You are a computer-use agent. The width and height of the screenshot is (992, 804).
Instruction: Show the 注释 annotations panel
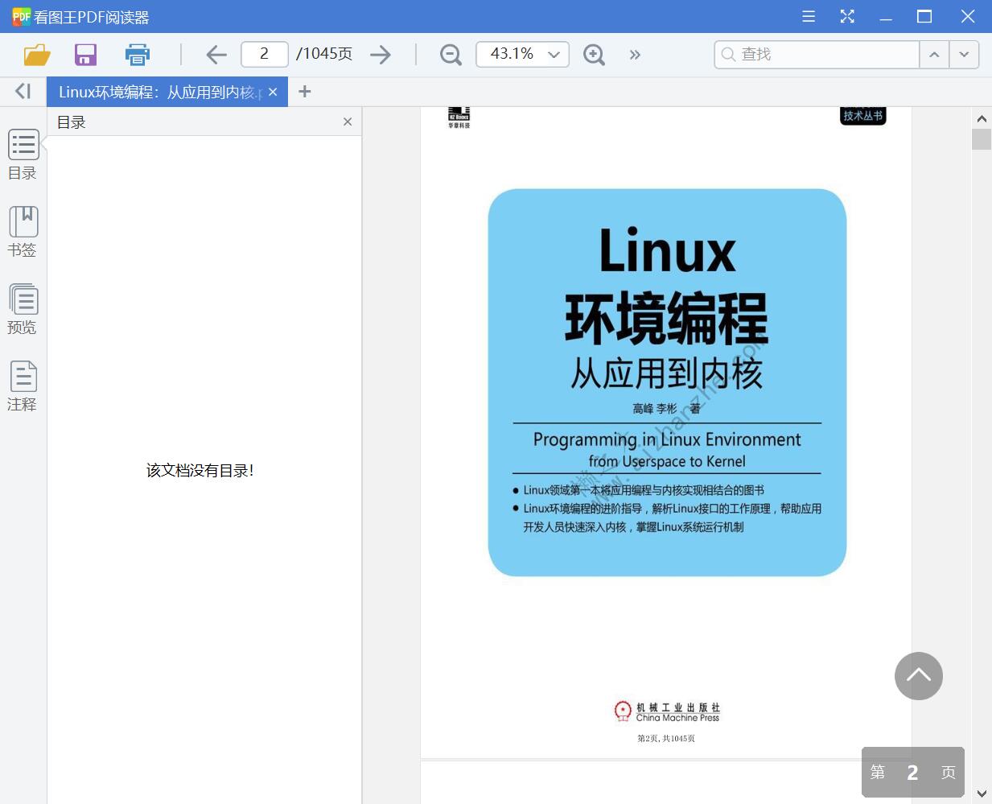point(23,385)
